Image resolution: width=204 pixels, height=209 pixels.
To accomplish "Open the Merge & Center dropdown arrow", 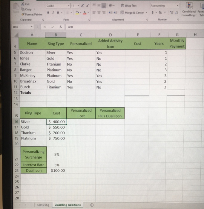I will coord(146,13).
